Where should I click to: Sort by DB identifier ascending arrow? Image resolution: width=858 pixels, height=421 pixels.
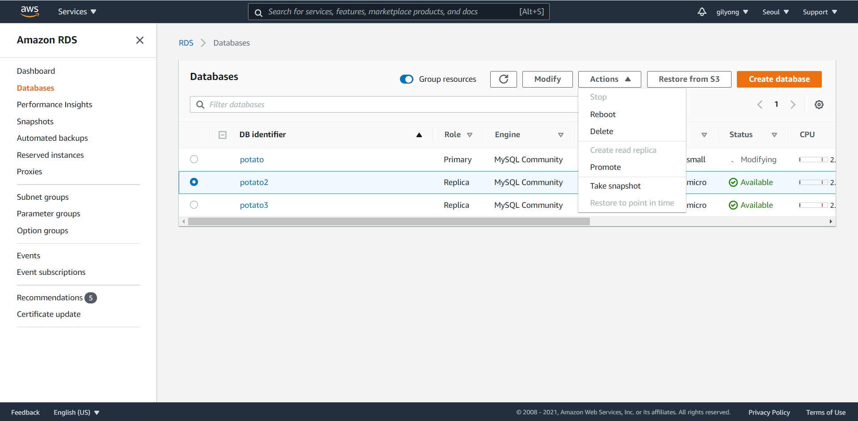point(419,135)
